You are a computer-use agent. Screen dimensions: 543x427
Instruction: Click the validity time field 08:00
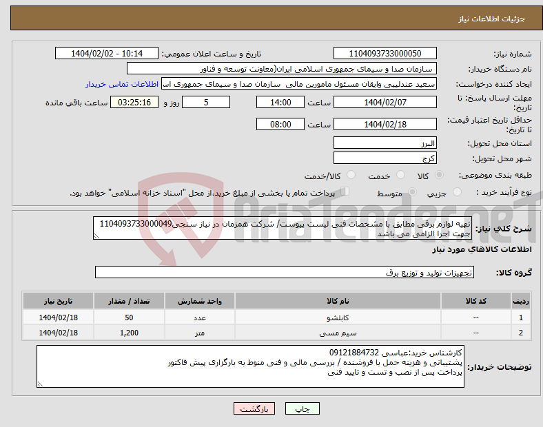coord(280,124)
